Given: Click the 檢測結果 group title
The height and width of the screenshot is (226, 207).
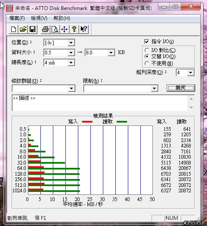Looking at the screenshot, I should pyautogui.click(x=103, y=116).
